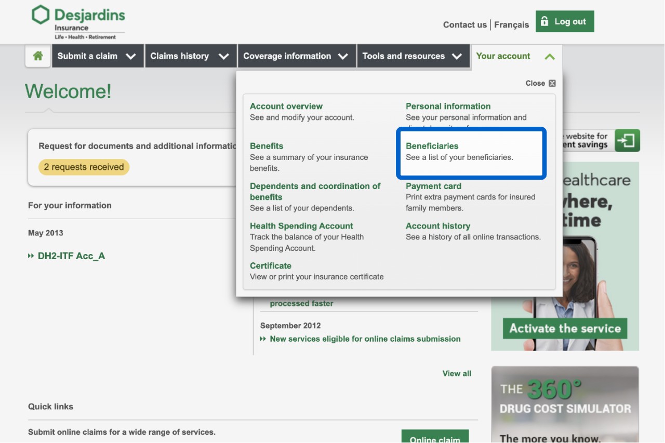
Task: Click the Close X icon in menu
Action: click(x=552, y=83)
